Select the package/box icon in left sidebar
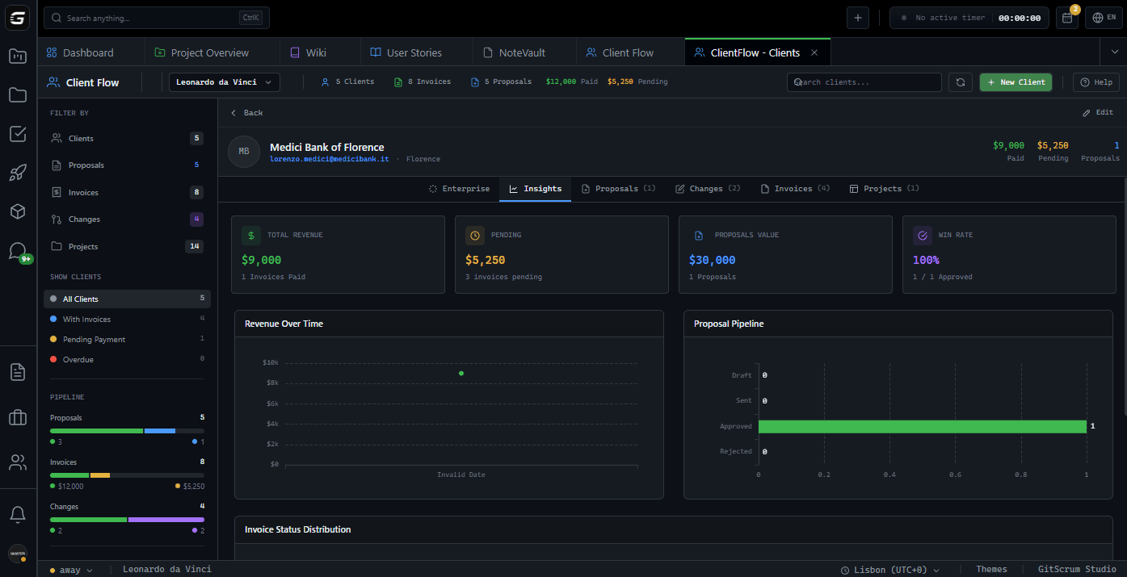The height and width of the screenshot is (577, 1127). (x=18, y=211)
